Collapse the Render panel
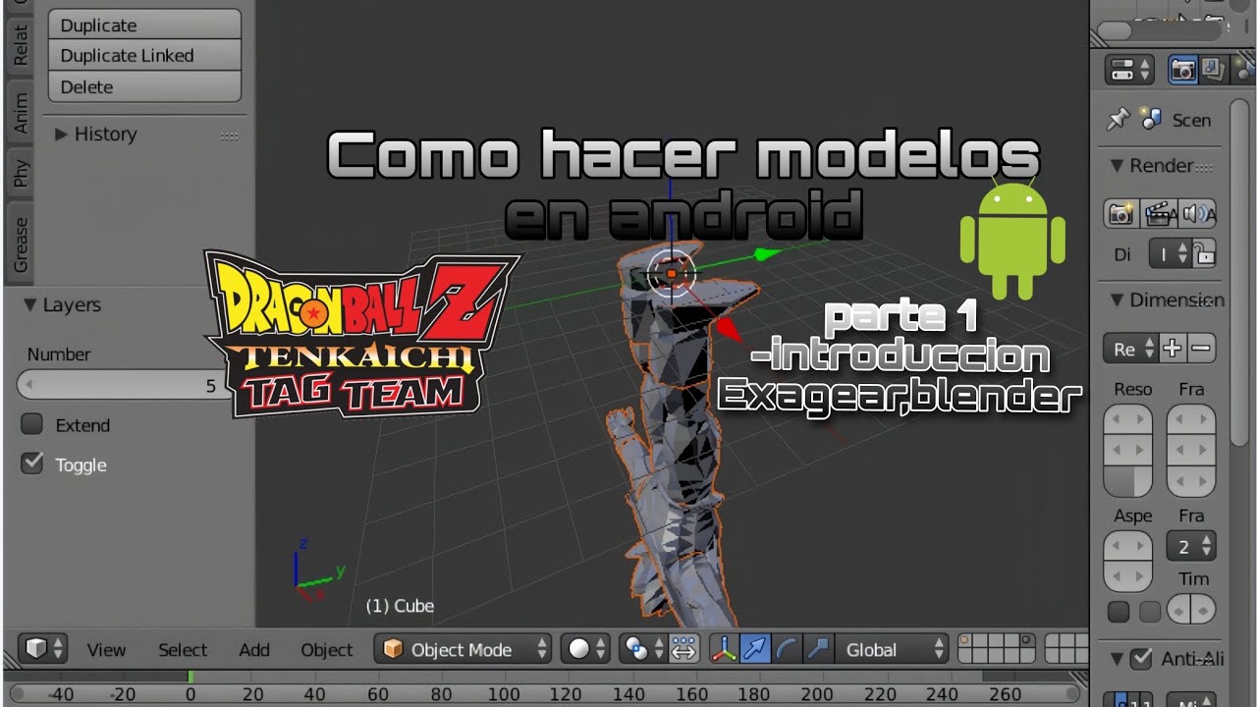 [x=1151, y=166]
